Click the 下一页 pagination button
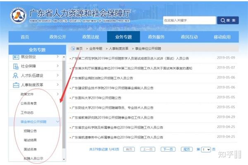This screenshot has height=165, width=248. 168,149
